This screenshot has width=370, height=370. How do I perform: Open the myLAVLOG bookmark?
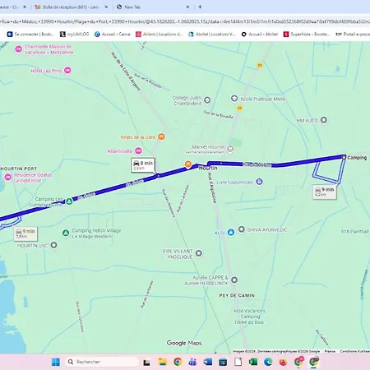coord(75,34)
